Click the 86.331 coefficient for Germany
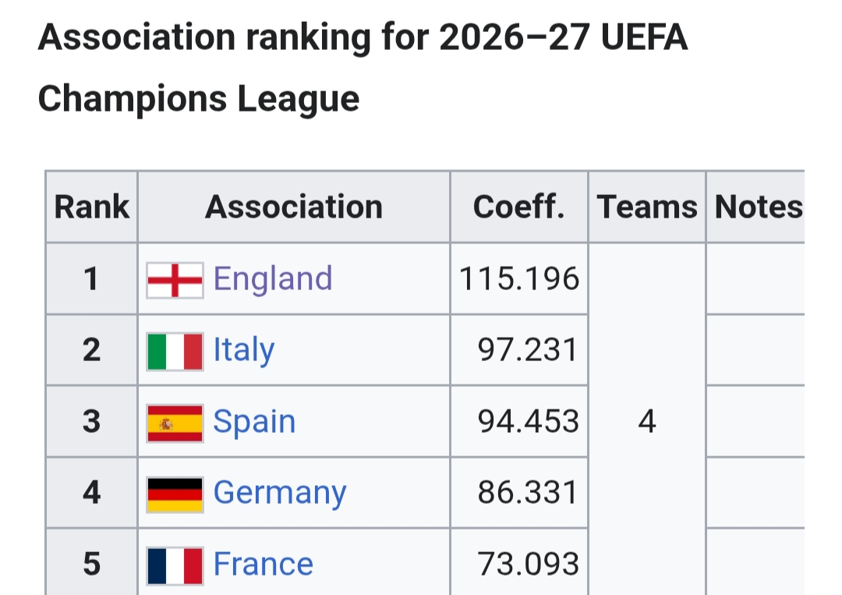842x595 pixels. [528, 494]
